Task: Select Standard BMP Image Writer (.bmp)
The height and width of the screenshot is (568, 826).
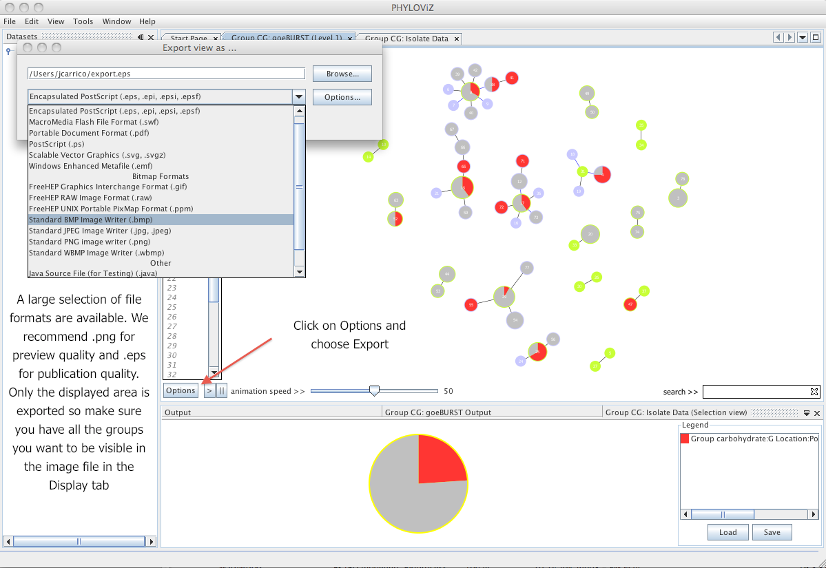Action: (161, 220)
